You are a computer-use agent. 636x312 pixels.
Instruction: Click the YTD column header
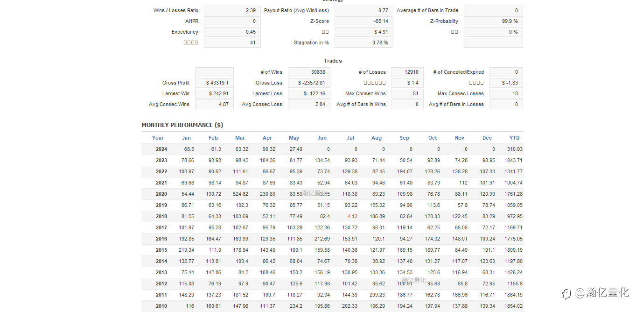click(x=514, y=138)
